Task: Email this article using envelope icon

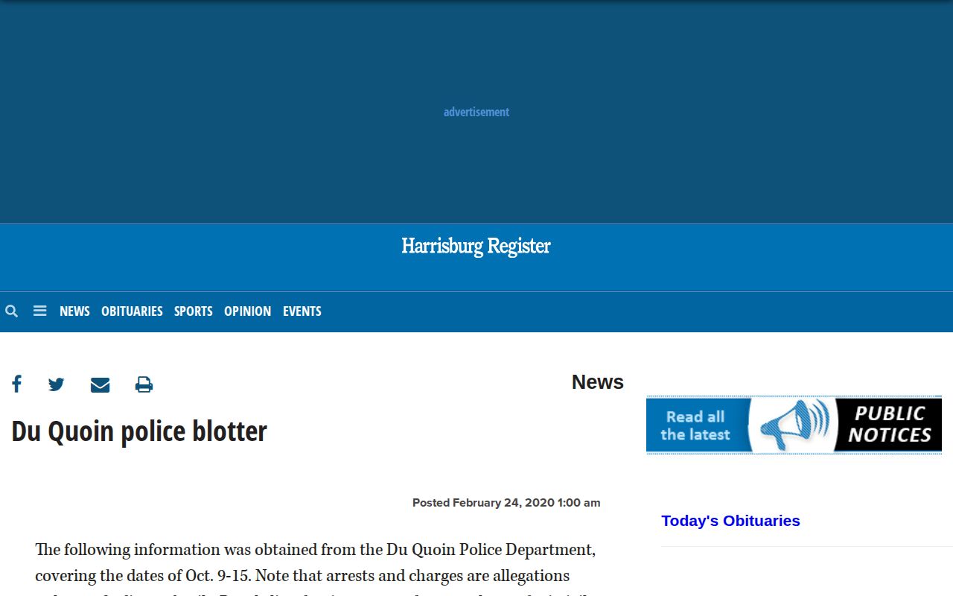Action: coord(100,384)
